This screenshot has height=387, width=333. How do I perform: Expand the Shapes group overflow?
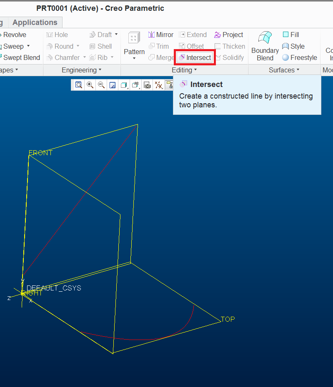point(9,70)
